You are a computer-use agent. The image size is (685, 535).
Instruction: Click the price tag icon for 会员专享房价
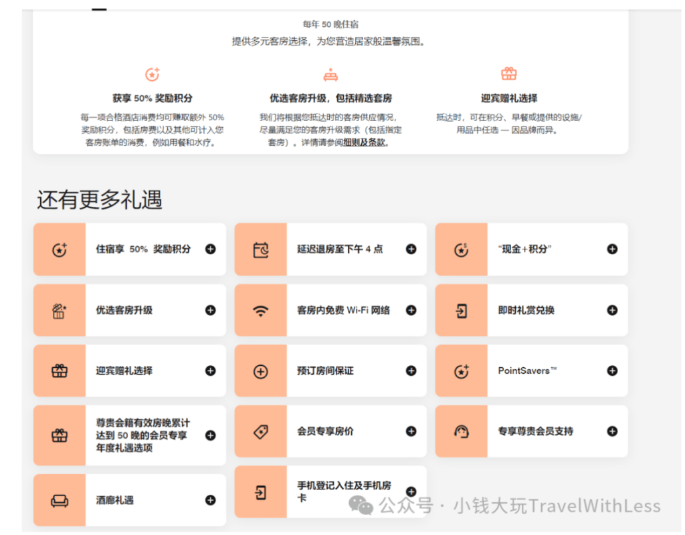pos(260,432)
